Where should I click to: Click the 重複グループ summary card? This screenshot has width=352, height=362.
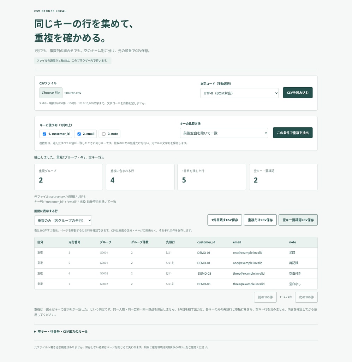(x=68, y=177)
